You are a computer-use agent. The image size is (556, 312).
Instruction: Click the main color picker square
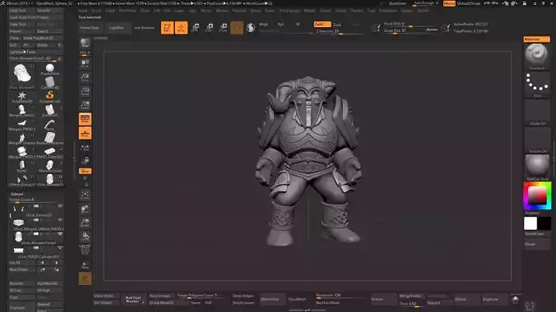click(x=537, y=196)
